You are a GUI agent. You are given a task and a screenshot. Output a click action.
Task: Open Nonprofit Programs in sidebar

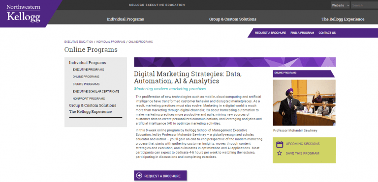pyautogui.click(x=89, y=99)
